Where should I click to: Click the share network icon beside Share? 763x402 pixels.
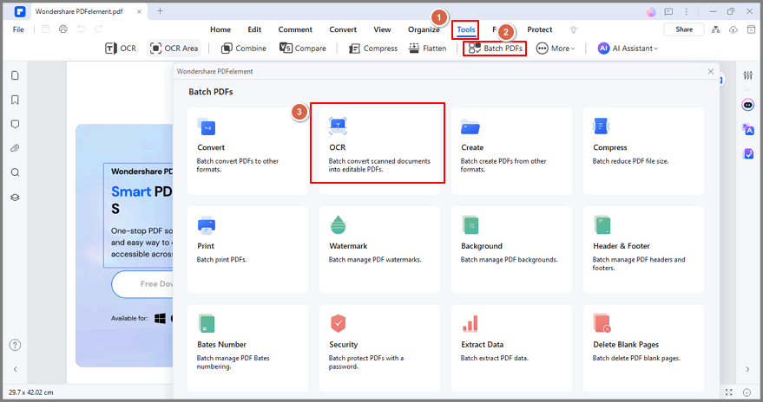tap(715, 29)
